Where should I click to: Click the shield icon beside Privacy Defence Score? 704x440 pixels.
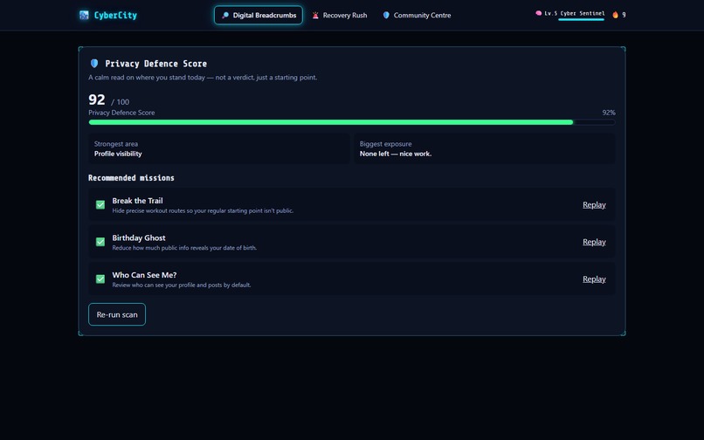point(94,64)
